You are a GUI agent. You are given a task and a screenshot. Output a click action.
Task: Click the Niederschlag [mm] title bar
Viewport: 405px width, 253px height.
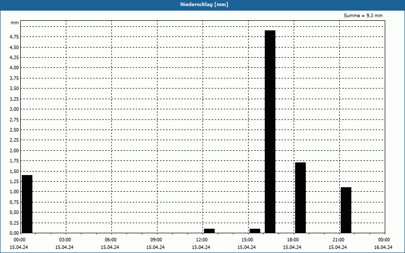pos(202,5)
